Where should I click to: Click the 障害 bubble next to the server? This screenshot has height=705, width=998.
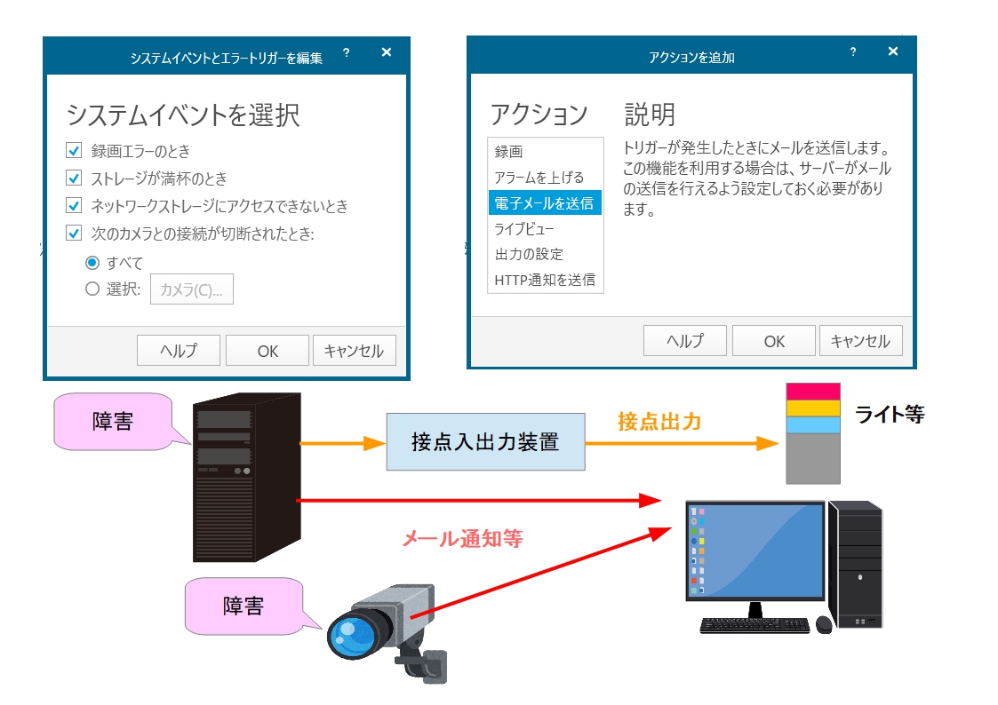pyautogui.click(x=113, y=421)
